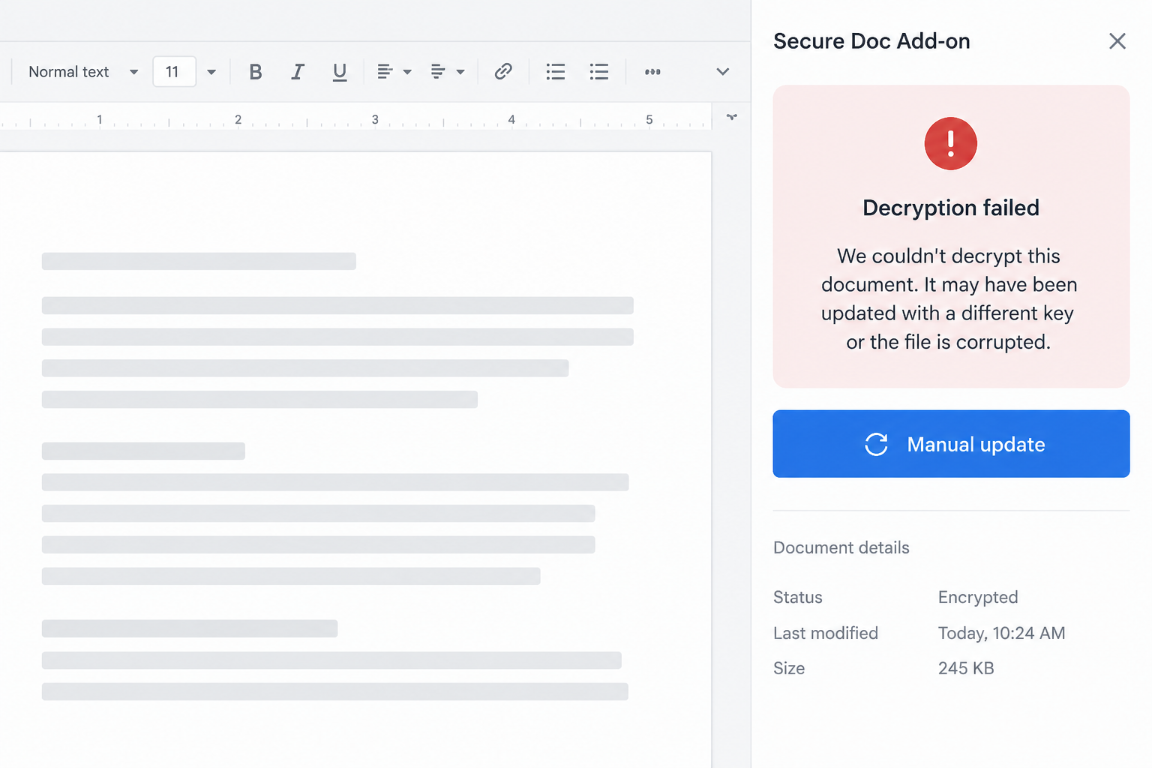Image resolution: width=1152 pixels, height=768 pixels.
Task: Click the small ruler toggle arrow
Action: [x=732, y=117]
